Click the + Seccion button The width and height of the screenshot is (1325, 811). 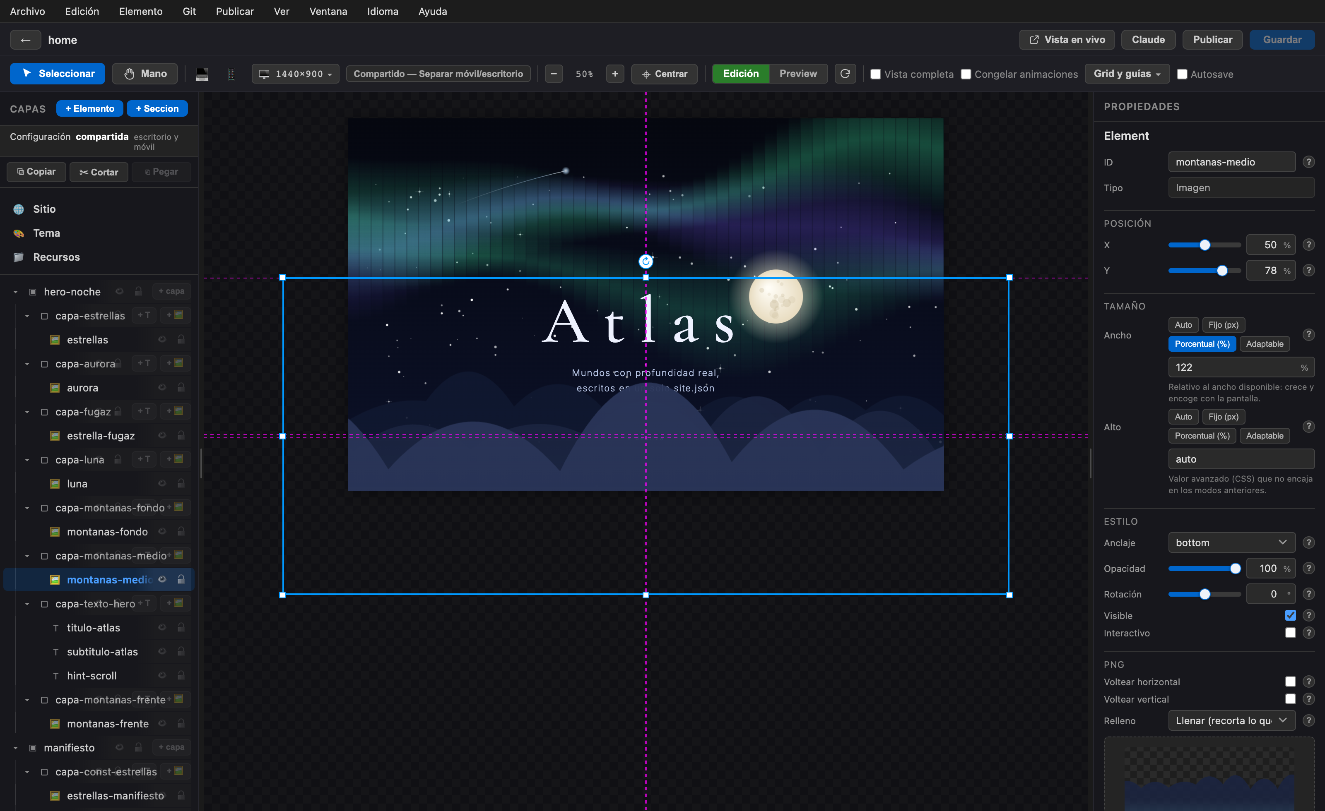[x=157, y=108]
